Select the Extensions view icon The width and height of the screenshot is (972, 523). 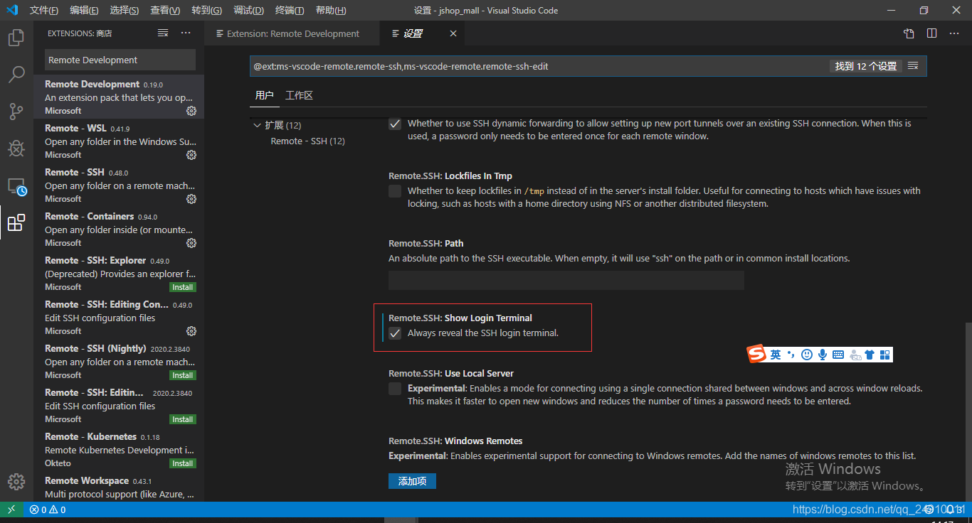pyautogui.click(x=16, y=223)
